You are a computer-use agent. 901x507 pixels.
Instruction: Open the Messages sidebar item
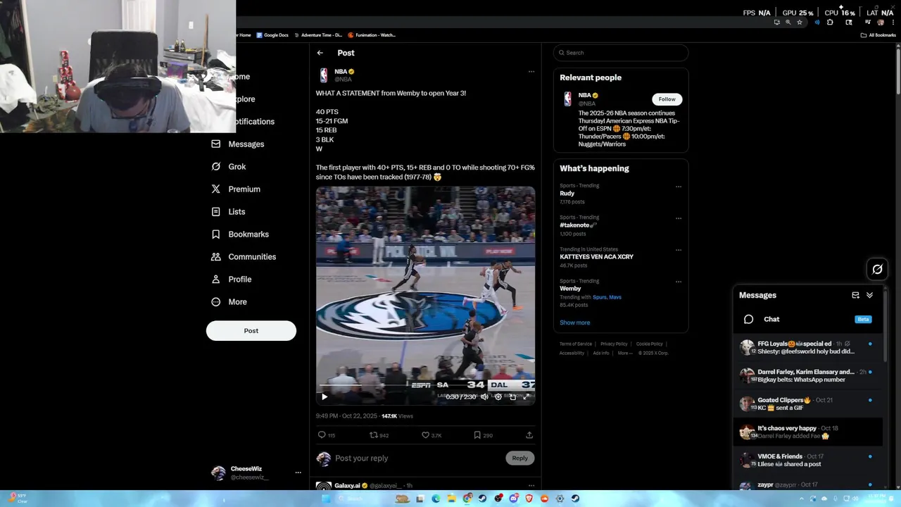[x=238, y=144]
